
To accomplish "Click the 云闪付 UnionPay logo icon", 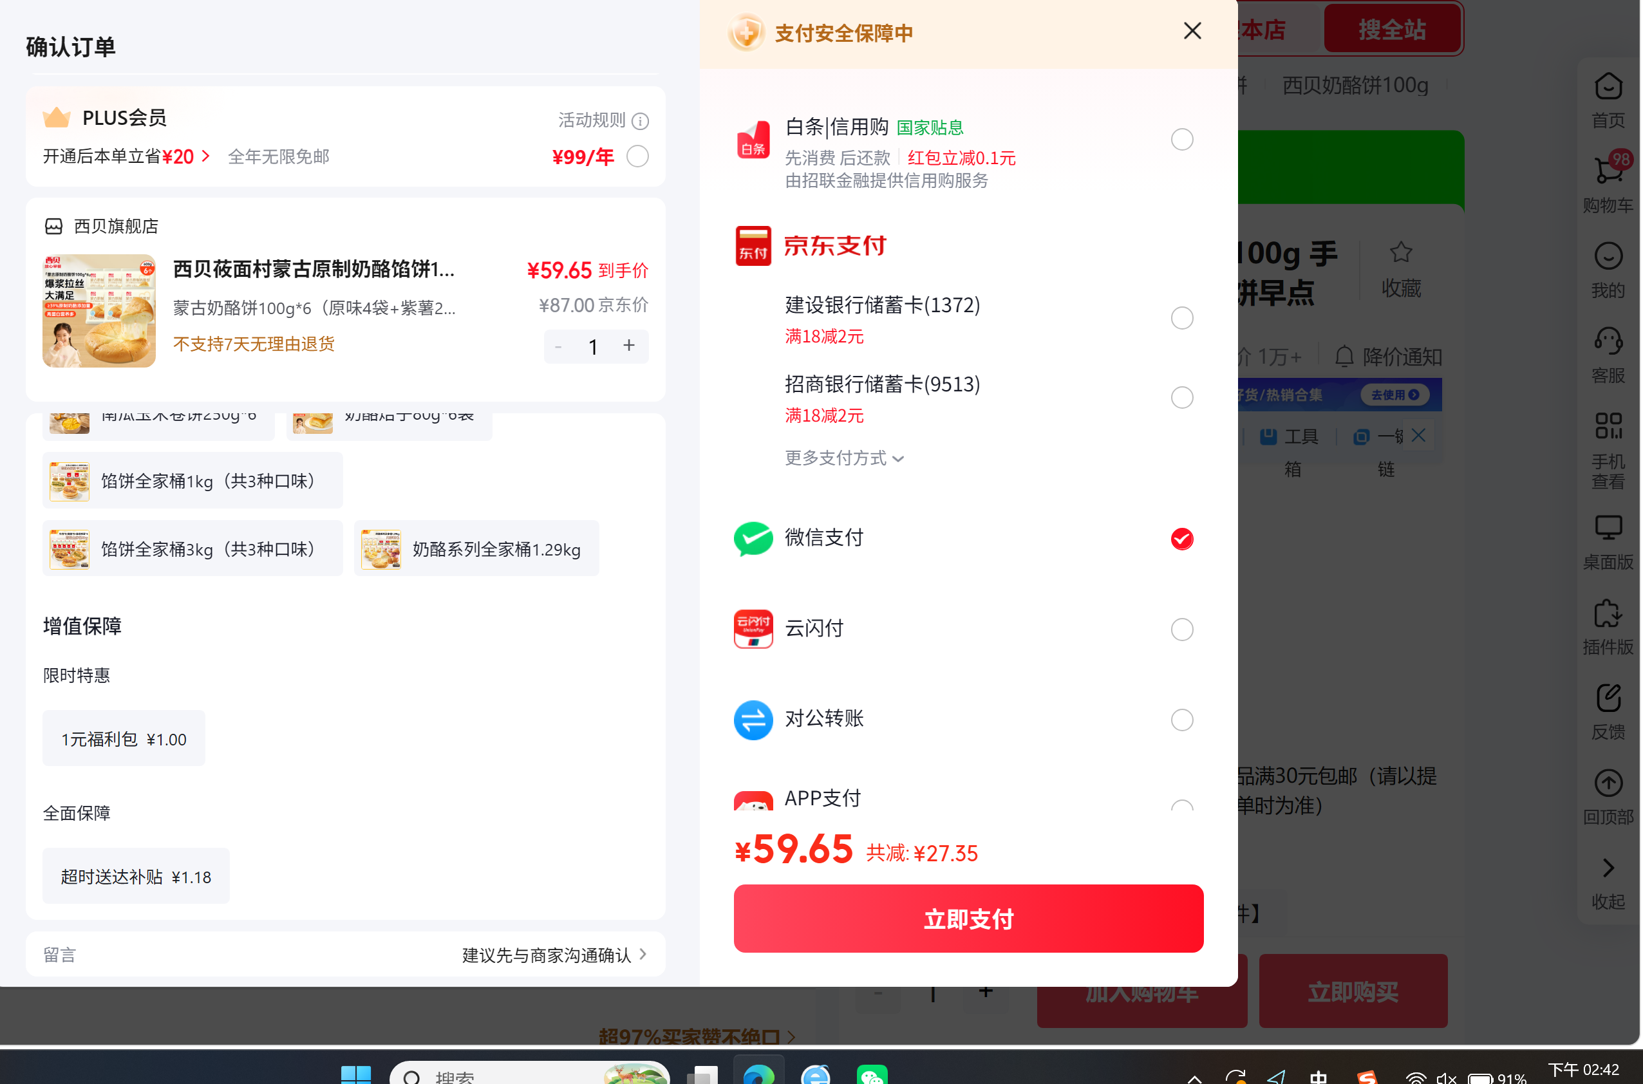I will coord(753,629).
